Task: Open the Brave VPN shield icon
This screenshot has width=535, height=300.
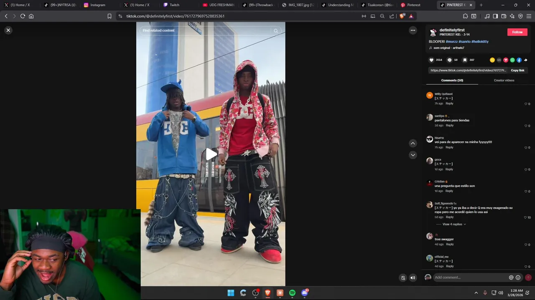Action: click(x=520, y=16)
